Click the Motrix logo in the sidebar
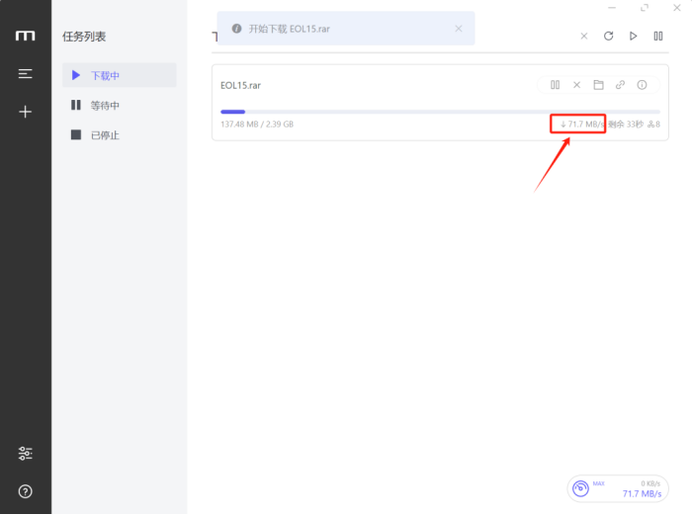Image resolution: width=692 pixels, height=515 pixels. click(x=26, y=36)
